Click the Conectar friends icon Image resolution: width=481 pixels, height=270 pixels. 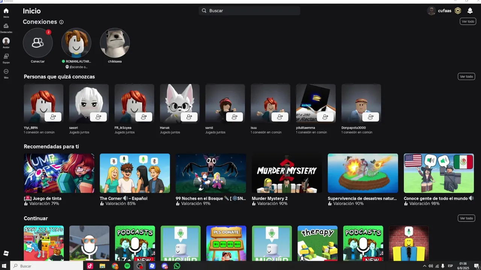click(38, 43)
